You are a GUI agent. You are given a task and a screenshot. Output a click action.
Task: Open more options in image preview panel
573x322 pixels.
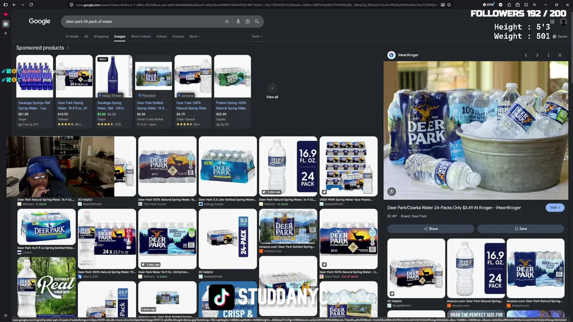(x=548, y=55)
